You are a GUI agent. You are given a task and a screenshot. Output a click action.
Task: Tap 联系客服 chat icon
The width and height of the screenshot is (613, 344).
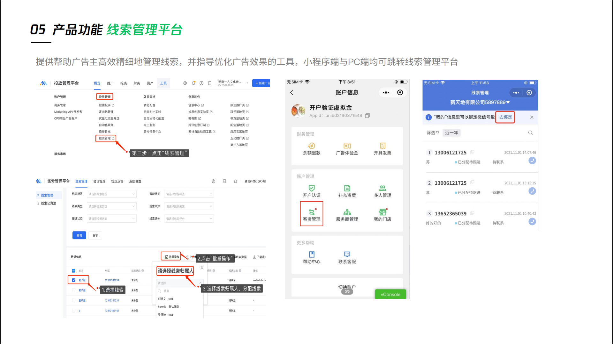click(347, 254)
